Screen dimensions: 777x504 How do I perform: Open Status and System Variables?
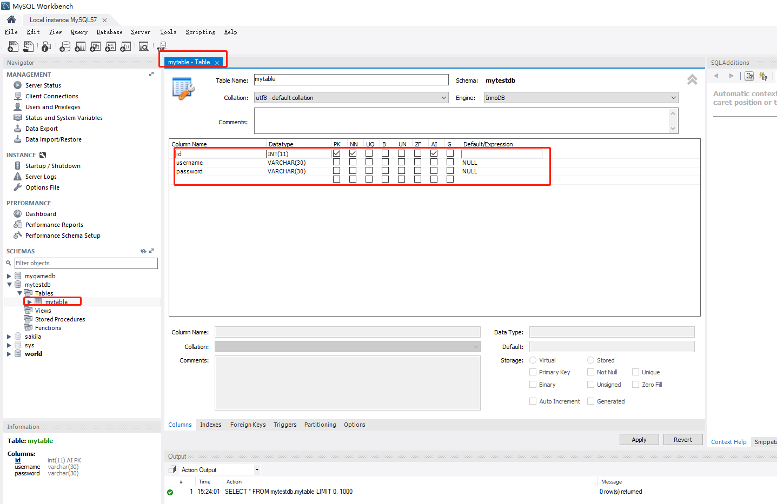coord(64,118)
